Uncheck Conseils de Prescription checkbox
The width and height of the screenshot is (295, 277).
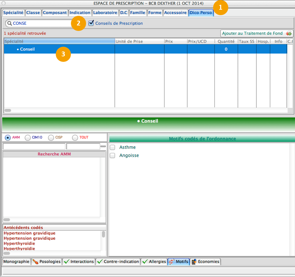[x=91, y=23]
